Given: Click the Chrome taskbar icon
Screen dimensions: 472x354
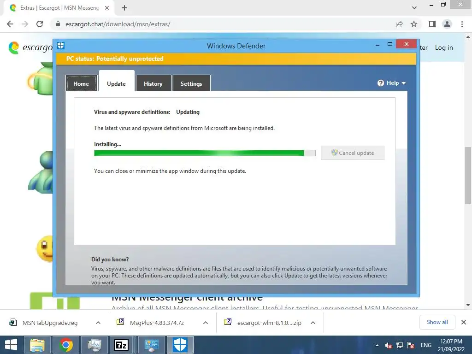Looking at the screenshot, I should [66, 345].
